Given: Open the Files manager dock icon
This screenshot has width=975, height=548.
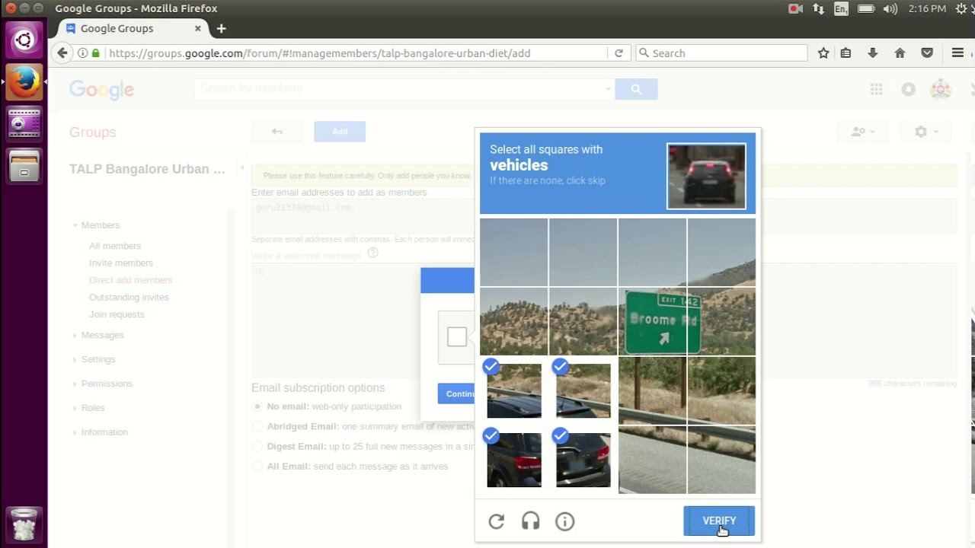Looking at the screenshot, I should 24,165.
